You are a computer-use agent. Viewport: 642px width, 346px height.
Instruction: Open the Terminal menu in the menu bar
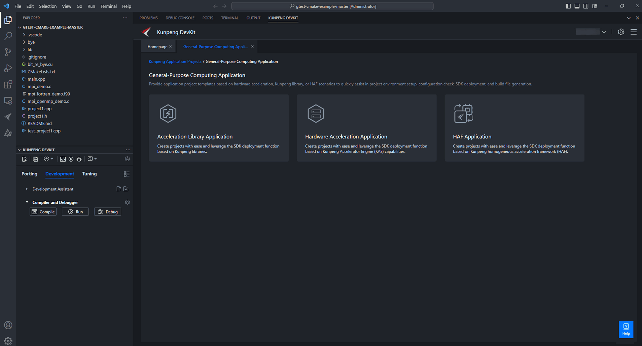pos(108,6)
